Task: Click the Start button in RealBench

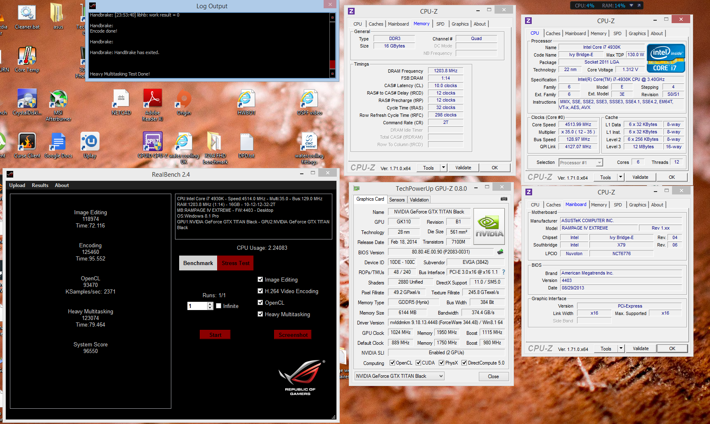Action: pyautogui.click(x=215, y=335)
